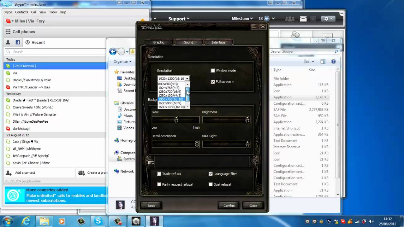
Task: Open the friends group icon in launcher header
Action: point(290,19)
